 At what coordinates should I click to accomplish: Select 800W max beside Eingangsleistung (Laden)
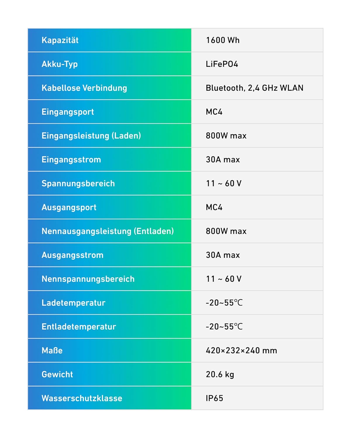226,136
